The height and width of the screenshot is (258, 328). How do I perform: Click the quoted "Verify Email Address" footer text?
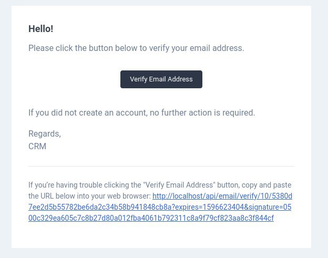(x=179, y=185)
